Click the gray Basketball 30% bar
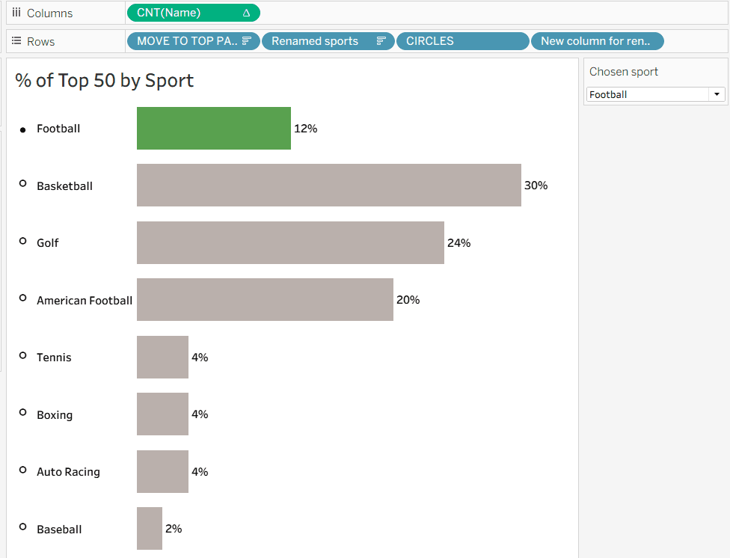Viewport: 730px width, 558px height. (x=328, y=185)
